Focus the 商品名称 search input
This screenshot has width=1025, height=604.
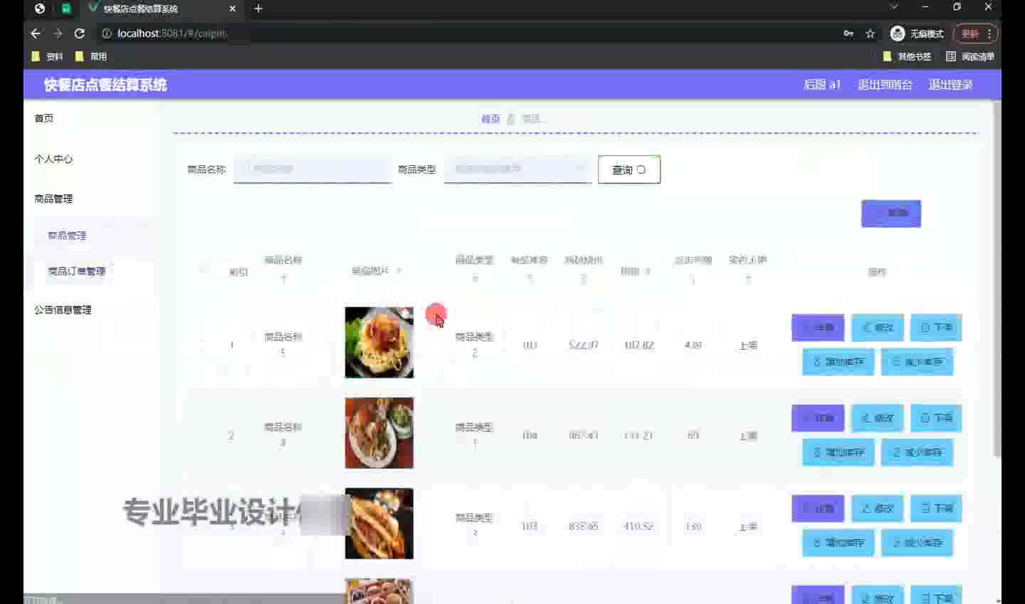point(312,170)
